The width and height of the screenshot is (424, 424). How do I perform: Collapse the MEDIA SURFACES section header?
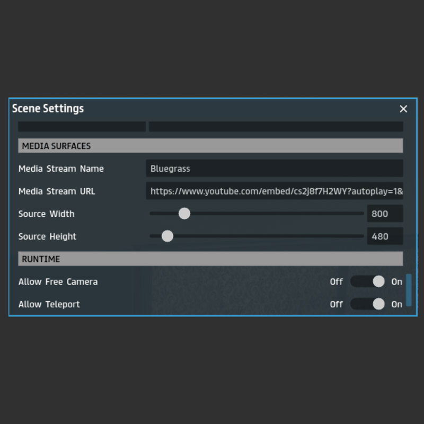point(210,146)
